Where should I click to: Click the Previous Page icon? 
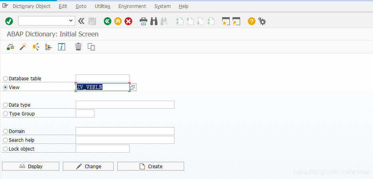click(190, 21)
